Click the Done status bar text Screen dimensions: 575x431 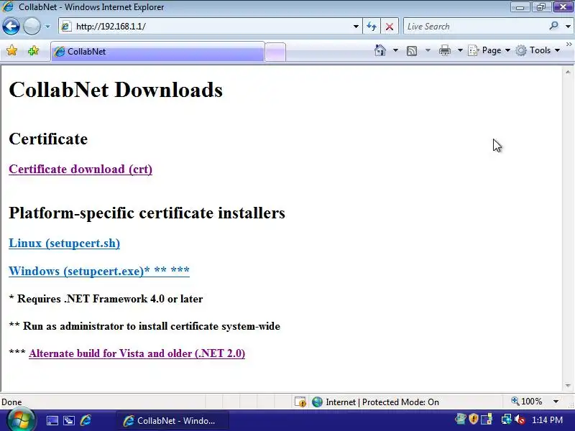(x=11, y=402)
